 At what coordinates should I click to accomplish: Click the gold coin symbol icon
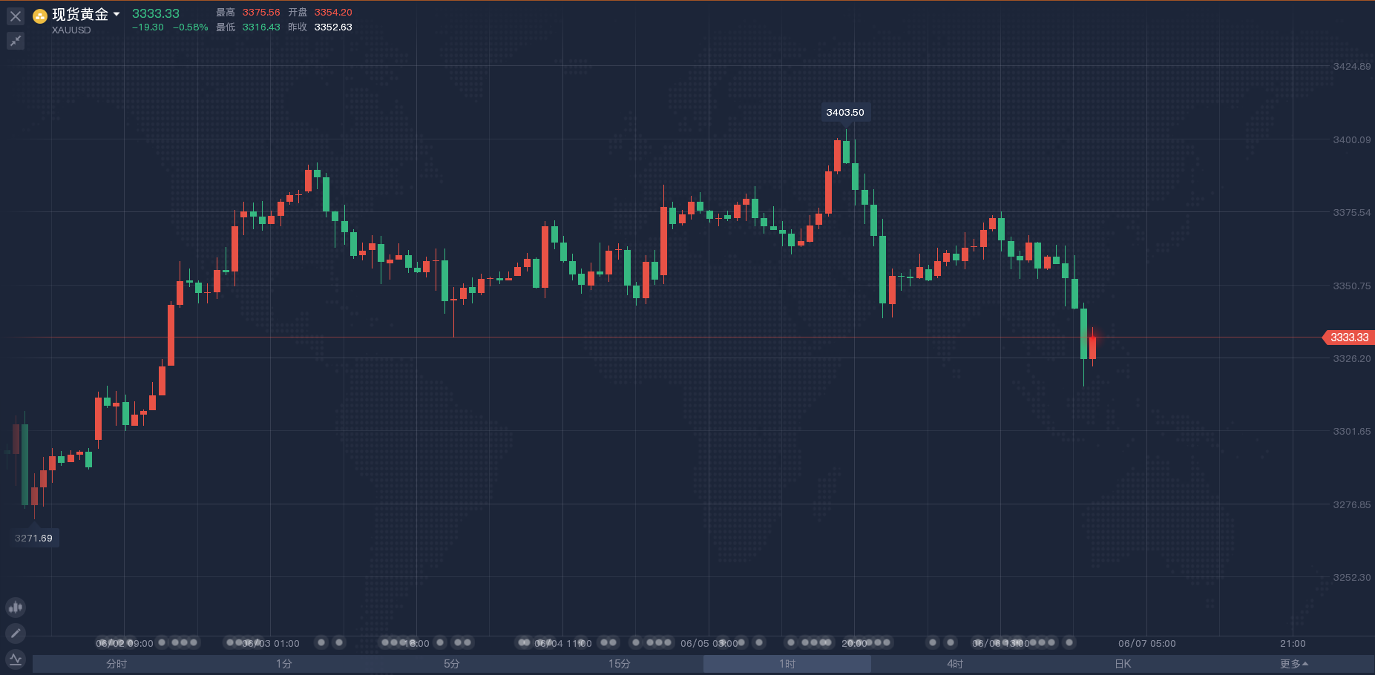tap(40, 16)
